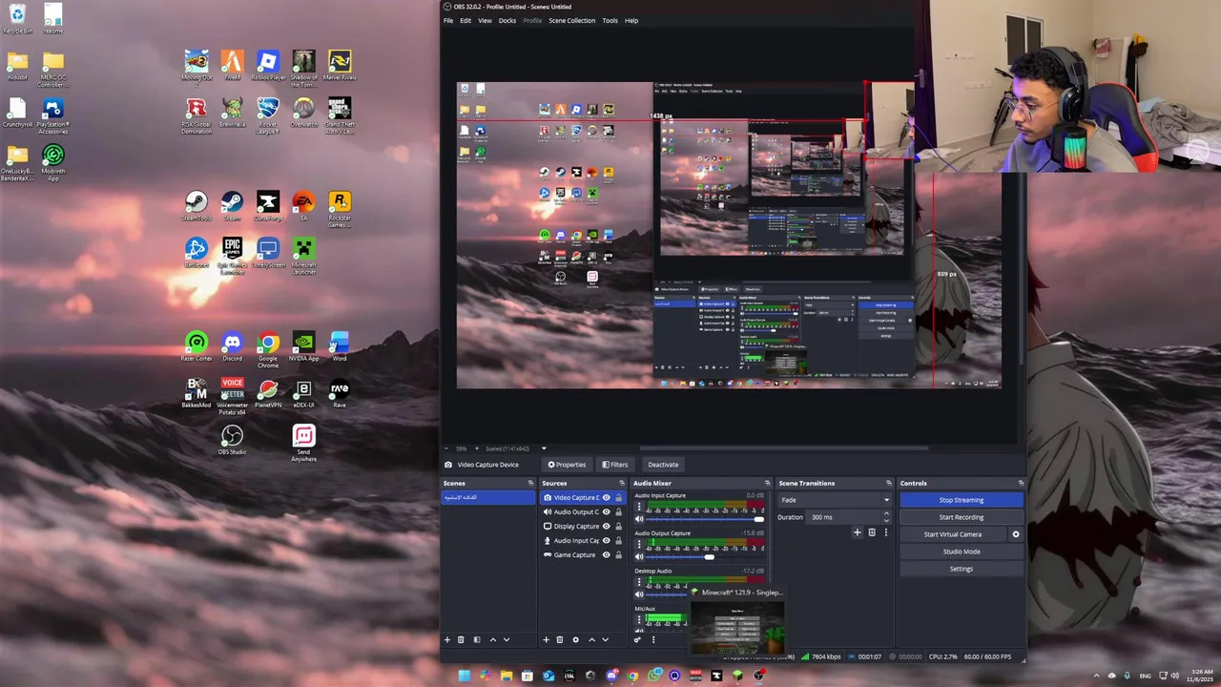Toggle the lock on the Display Capture source
Screen dimensions: 1221x687
[x=618, y=526]
